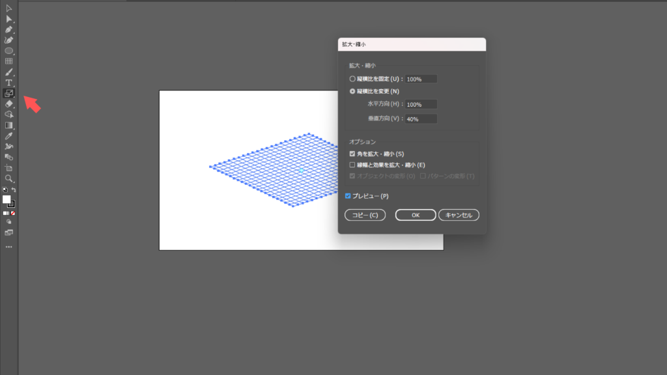Toggle the 角を拡大・縮小 (S) checkbox
The width and height of the screenshot is (667, 375).
pyautogui.click(x=352, y=154)
